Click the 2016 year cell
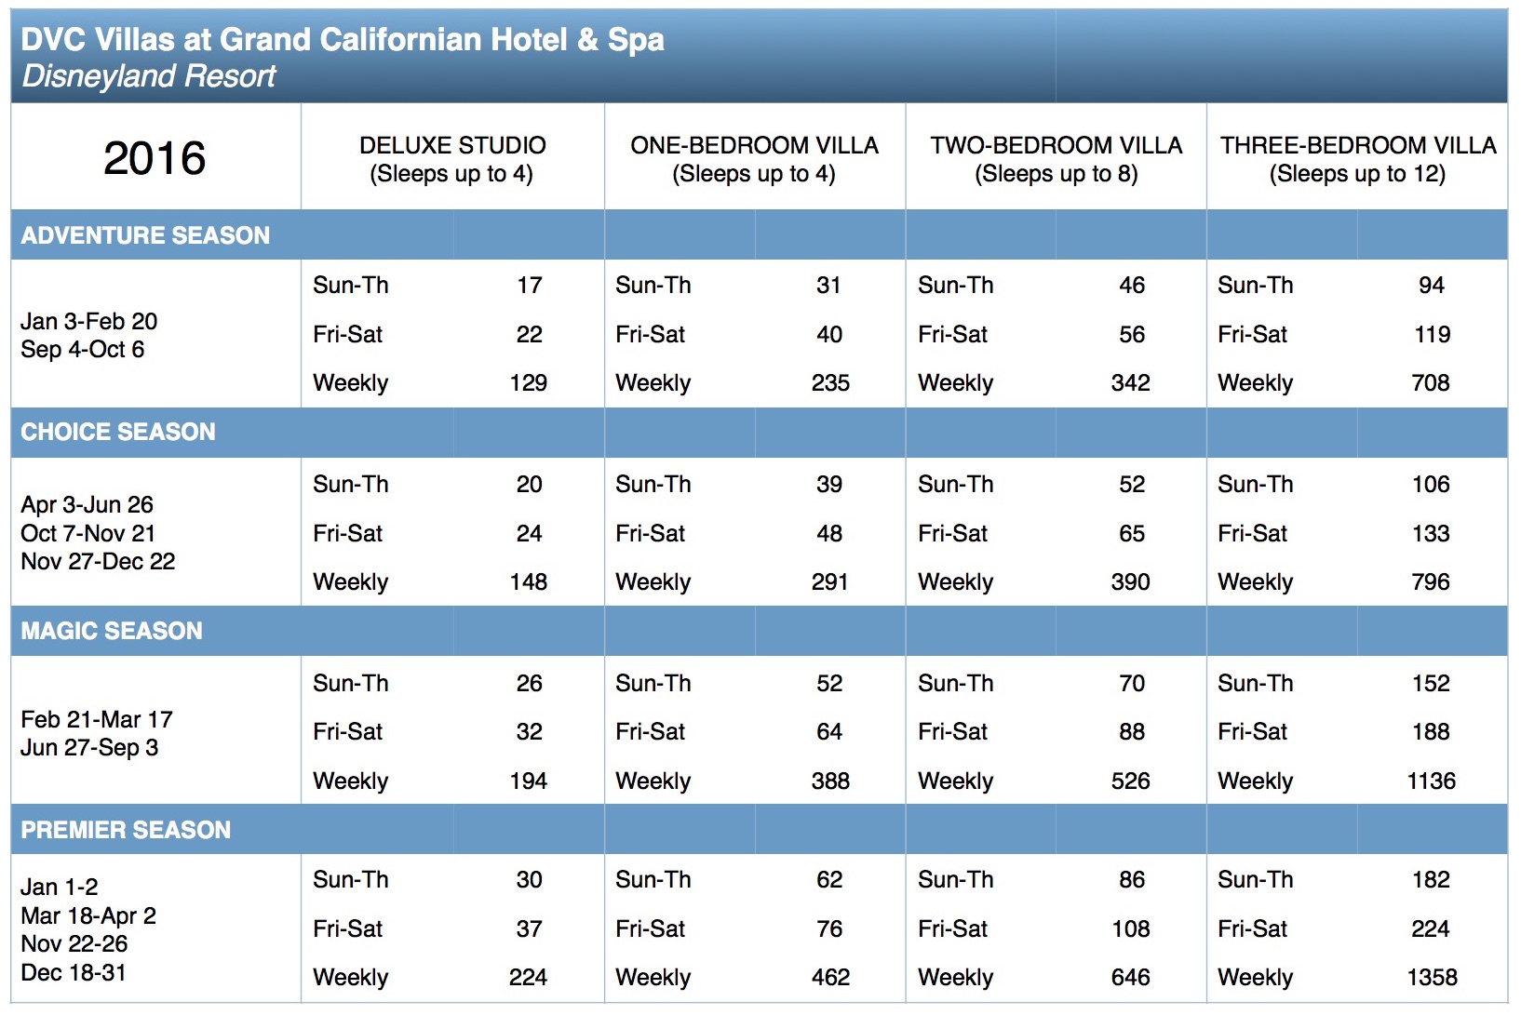Screen dimensions: 1521x1015 tap(155, 158)
